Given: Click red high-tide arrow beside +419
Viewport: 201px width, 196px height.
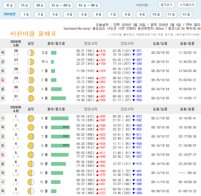Looking at the screenshot, I should tap(98, 51).
